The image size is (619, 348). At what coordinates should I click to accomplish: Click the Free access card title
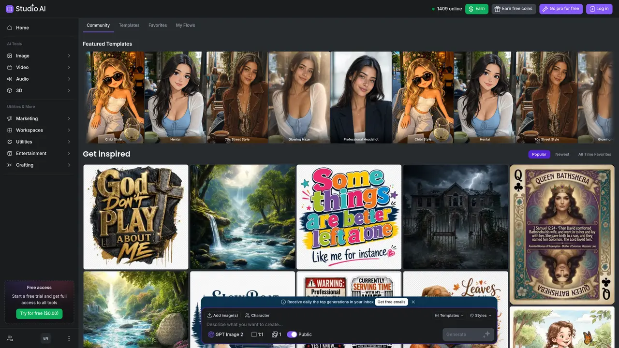39,288
